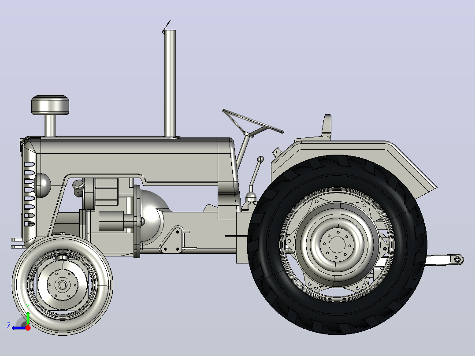
Task: Select the front wheel tire
Action: tap(63, 285)
